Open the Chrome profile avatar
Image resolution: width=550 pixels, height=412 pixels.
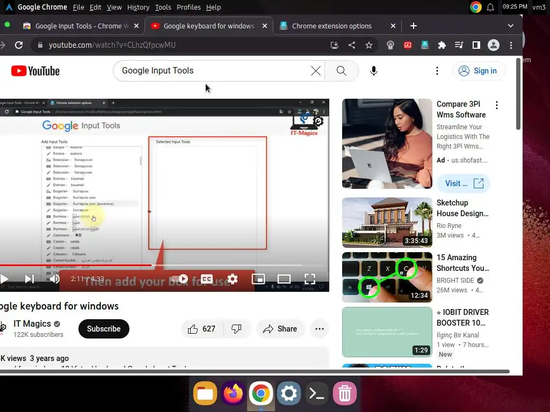493,45
